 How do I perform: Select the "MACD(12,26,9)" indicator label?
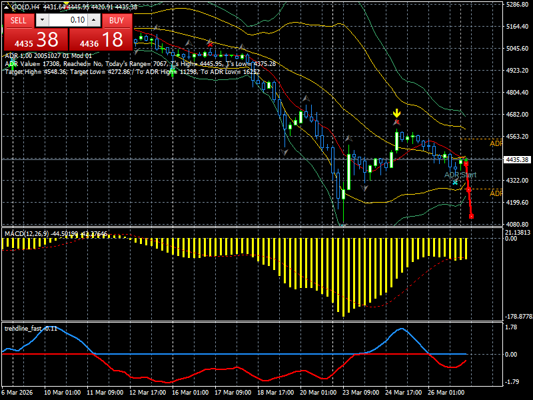27,234
